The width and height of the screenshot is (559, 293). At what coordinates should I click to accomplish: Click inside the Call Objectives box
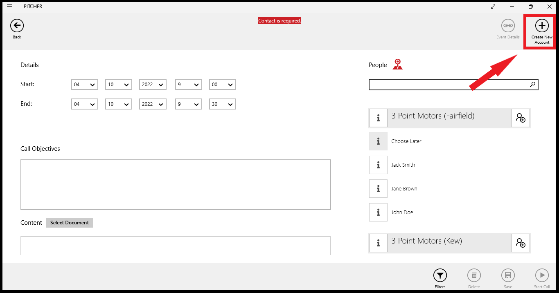(176, 184)
